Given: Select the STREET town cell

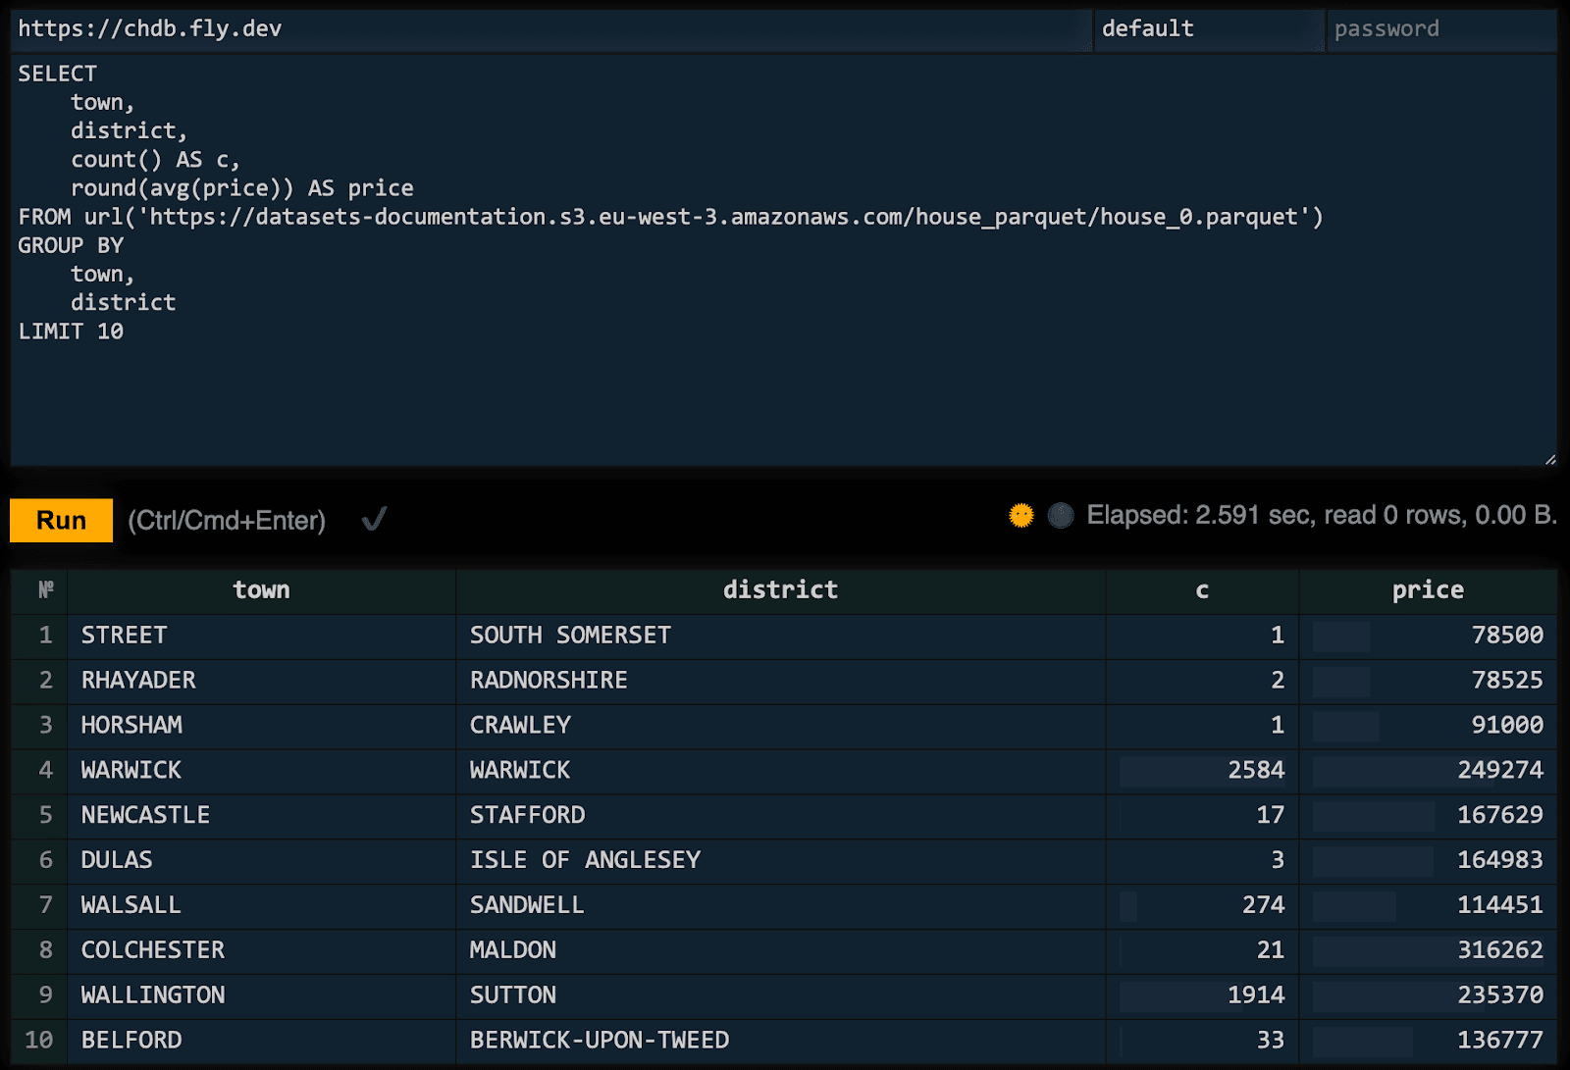Looking at the screenshot, I should [x=125, y=635].
